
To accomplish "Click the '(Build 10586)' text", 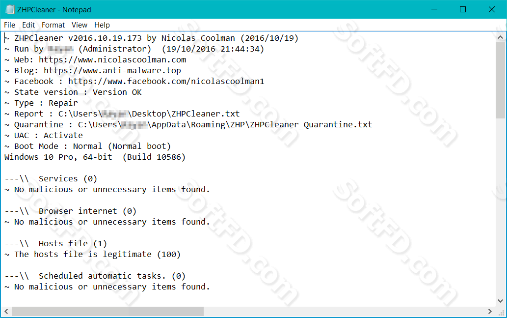I will click(x=154, y=157).
